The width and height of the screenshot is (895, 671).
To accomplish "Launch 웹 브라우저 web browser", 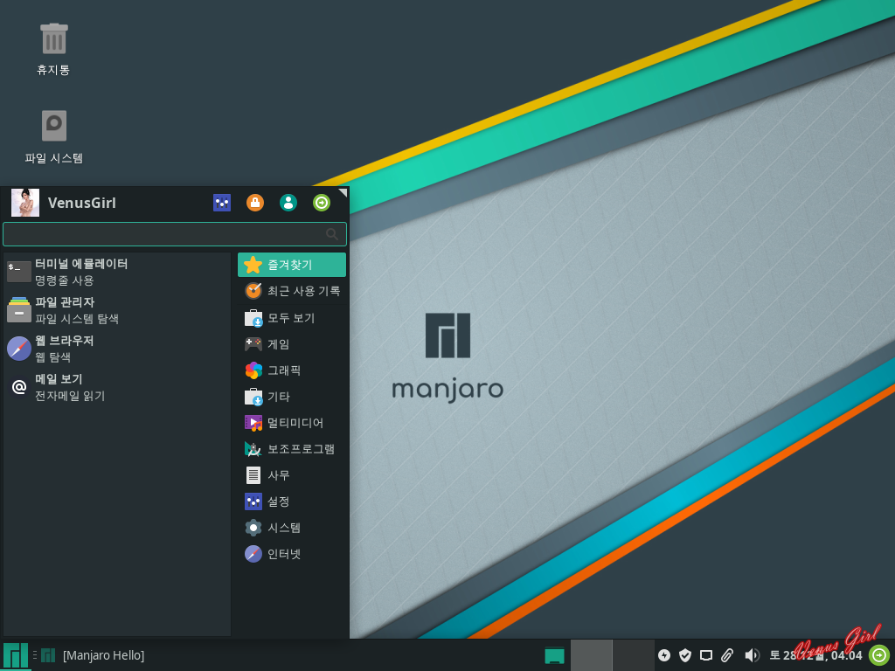I will (x=118, y=348).
